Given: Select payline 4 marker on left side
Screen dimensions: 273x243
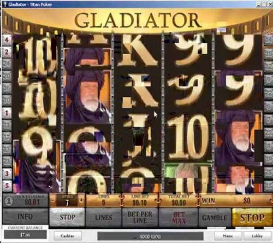Looking at the screenshot, I should click(7, 40).
